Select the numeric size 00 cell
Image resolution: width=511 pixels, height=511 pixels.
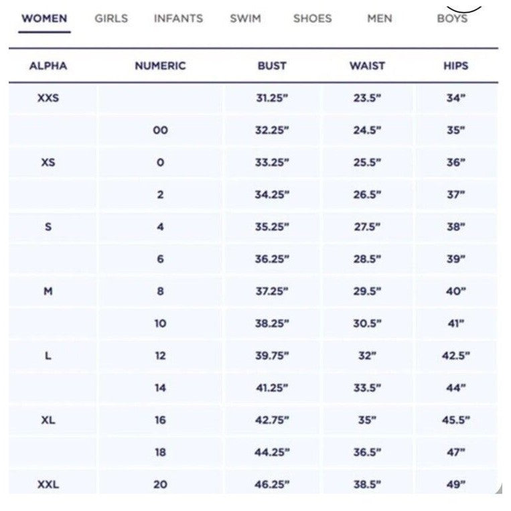pyautogui.click(x=160, y=130)
